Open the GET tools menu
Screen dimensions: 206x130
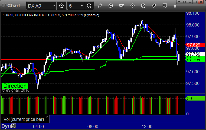(122, 6)
